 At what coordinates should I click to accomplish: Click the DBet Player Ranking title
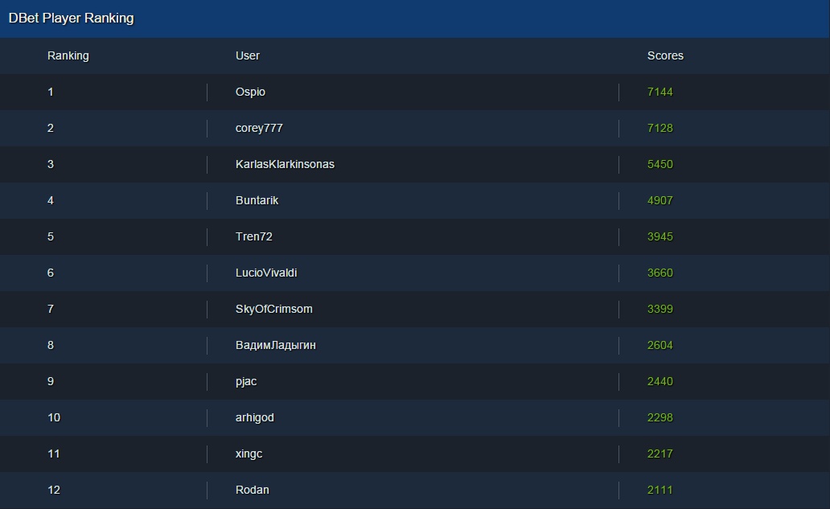[x=71, y=18]
